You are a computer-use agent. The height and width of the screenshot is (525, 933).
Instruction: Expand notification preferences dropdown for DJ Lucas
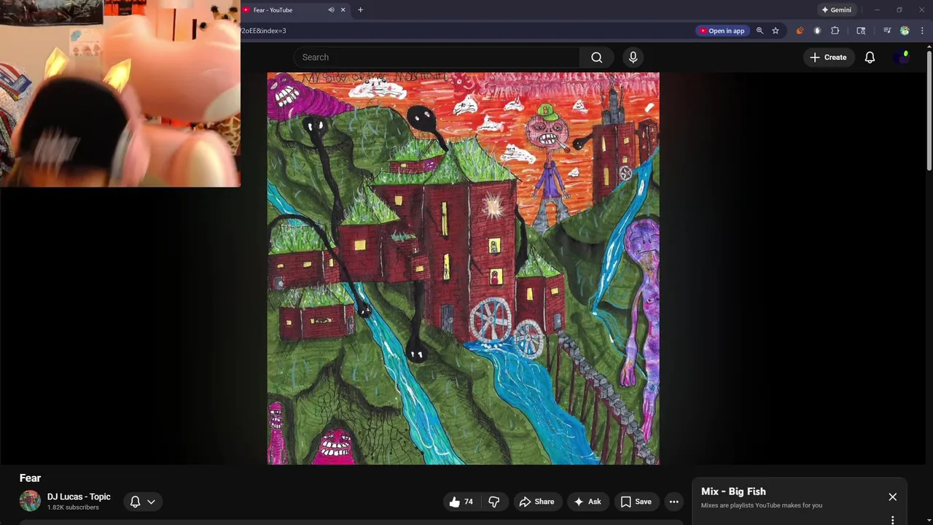[x=151, y=502]
